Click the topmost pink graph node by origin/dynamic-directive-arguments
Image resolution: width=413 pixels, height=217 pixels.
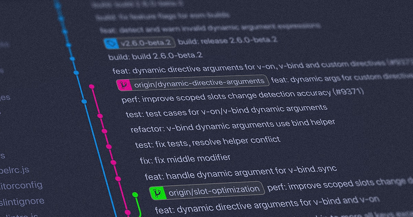(x=92, y=86)
